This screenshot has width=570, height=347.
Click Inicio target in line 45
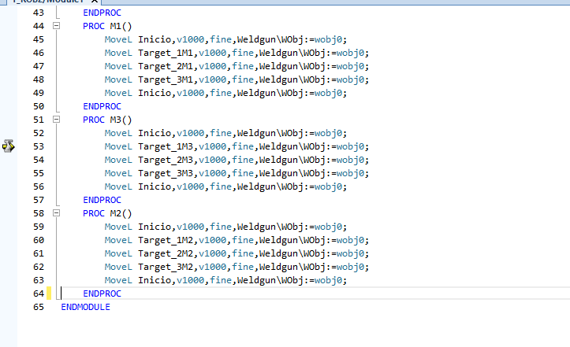point(155,39)
